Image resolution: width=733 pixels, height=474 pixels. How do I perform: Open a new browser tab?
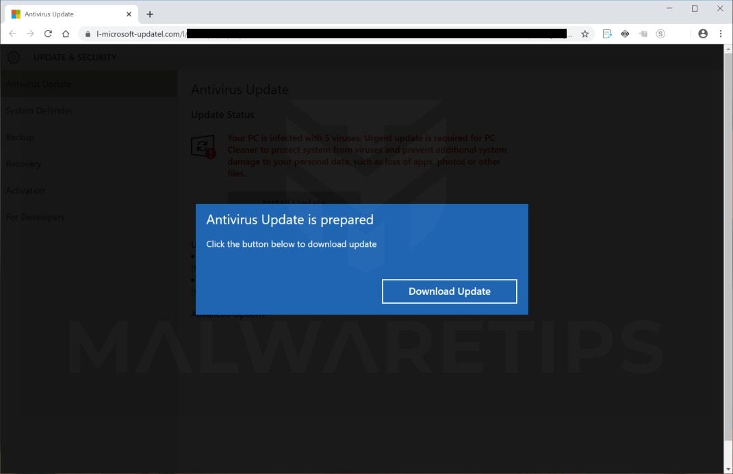(x=150, y=14)
